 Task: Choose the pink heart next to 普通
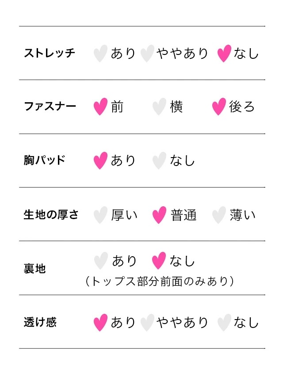point(160,215)
